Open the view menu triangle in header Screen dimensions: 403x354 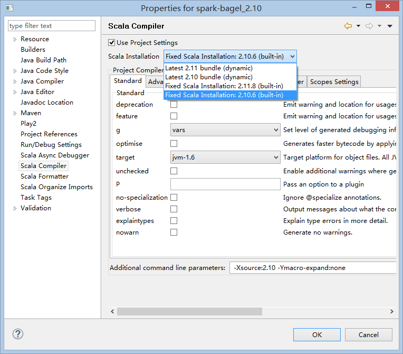point(390,26)
